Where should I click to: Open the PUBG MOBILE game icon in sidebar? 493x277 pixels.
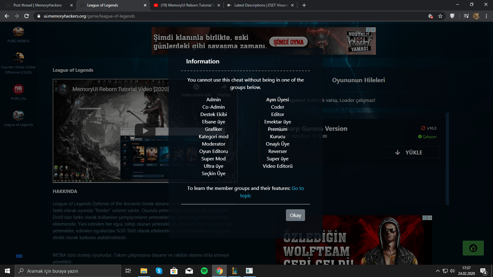tap(18, 32)
